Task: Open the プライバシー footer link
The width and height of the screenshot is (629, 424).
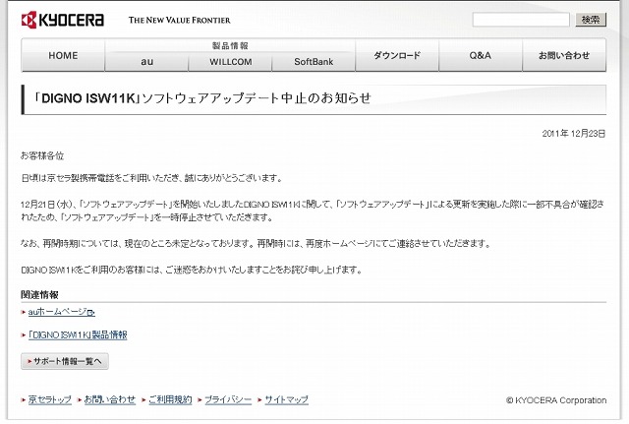Action: (x=228, y=400)
